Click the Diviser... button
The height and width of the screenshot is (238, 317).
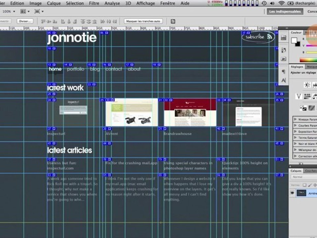click(x=25, y=21)
